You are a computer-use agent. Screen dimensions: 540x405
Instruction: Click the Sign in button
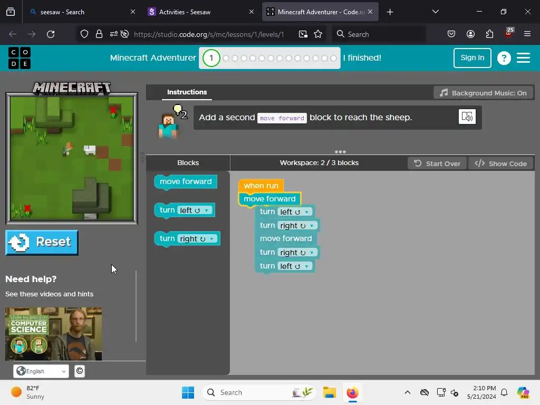point(472,58)
